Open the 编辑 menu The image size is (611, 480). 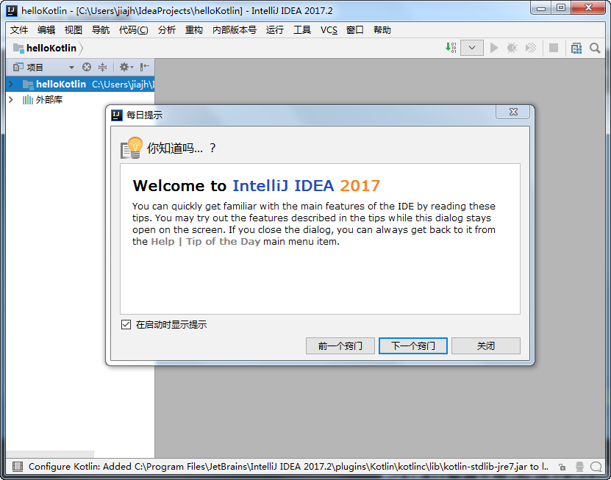pos(46,30)
